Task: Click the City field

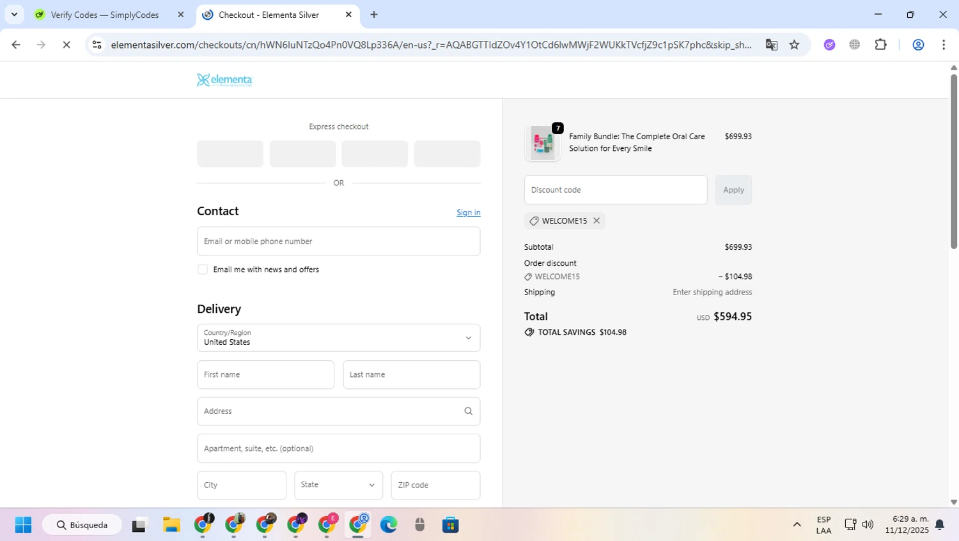Action: click(x=242, y=485)
